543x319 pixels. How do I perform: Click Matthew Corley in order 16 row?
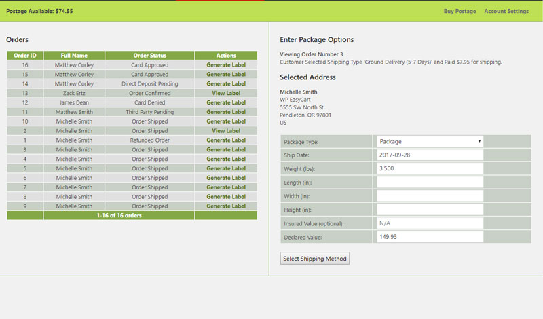(74, 64)
